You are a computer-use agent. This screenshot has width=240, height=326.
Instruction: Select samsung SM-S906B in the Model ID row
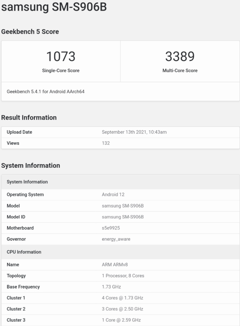pos(123,217)
